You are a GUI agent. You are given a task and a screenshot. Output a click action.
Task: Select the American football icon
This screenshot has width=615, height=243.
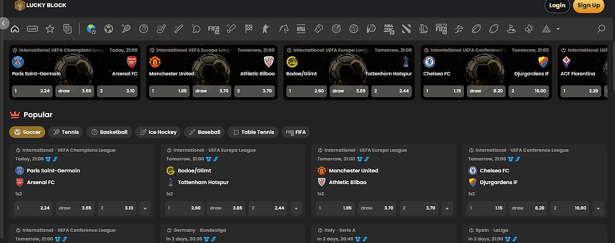476,29
